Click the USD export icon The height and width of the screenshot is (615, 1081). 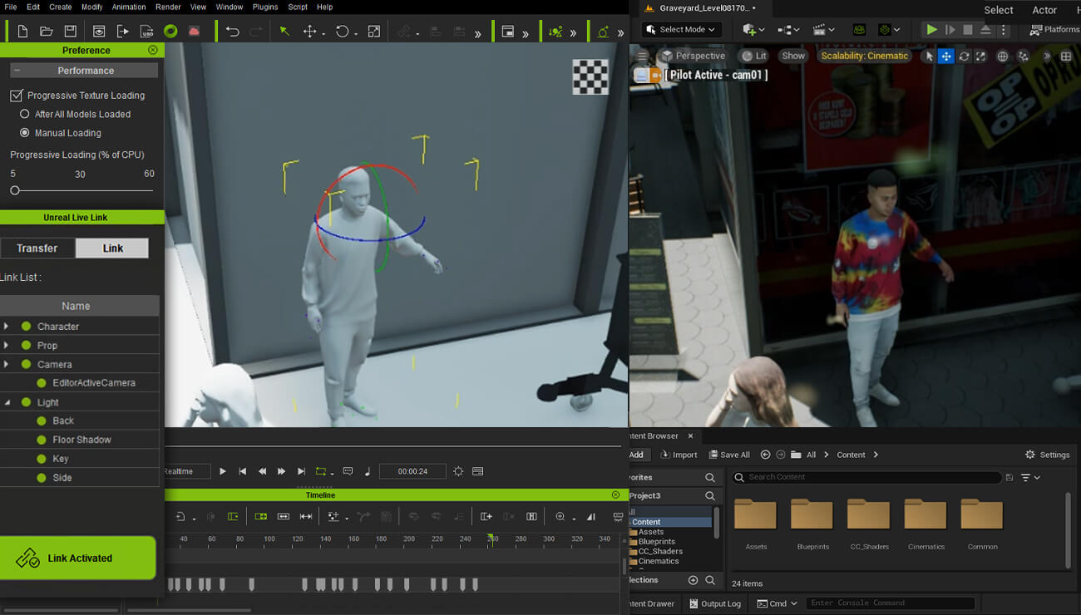point(146,32)
